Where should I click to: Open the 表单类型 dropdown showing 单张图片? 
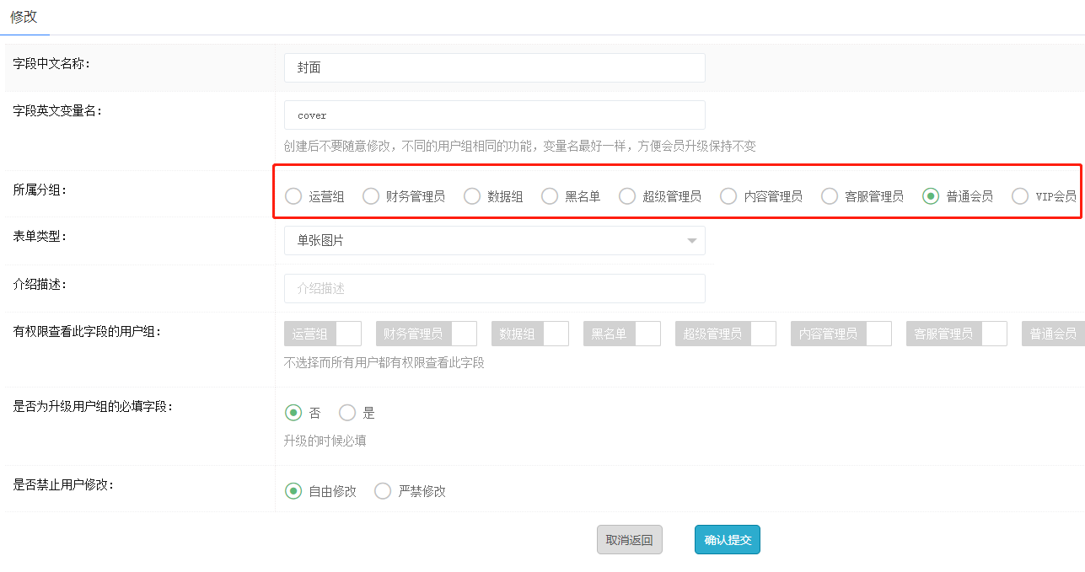click(x=494, y=241)
